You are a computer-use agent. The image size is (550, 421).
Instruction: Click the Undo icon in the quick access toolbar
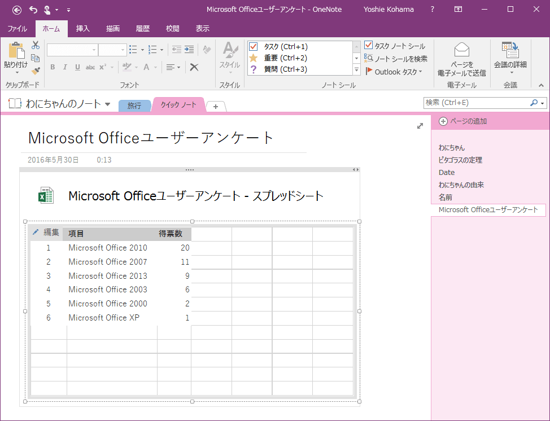pyautogui.click(x=33, y=10)
